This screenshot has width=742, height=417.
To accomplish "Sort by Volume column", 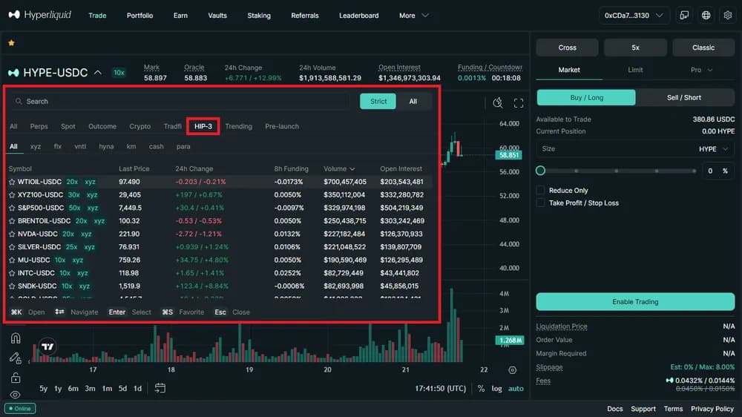I will coord(339,169).
